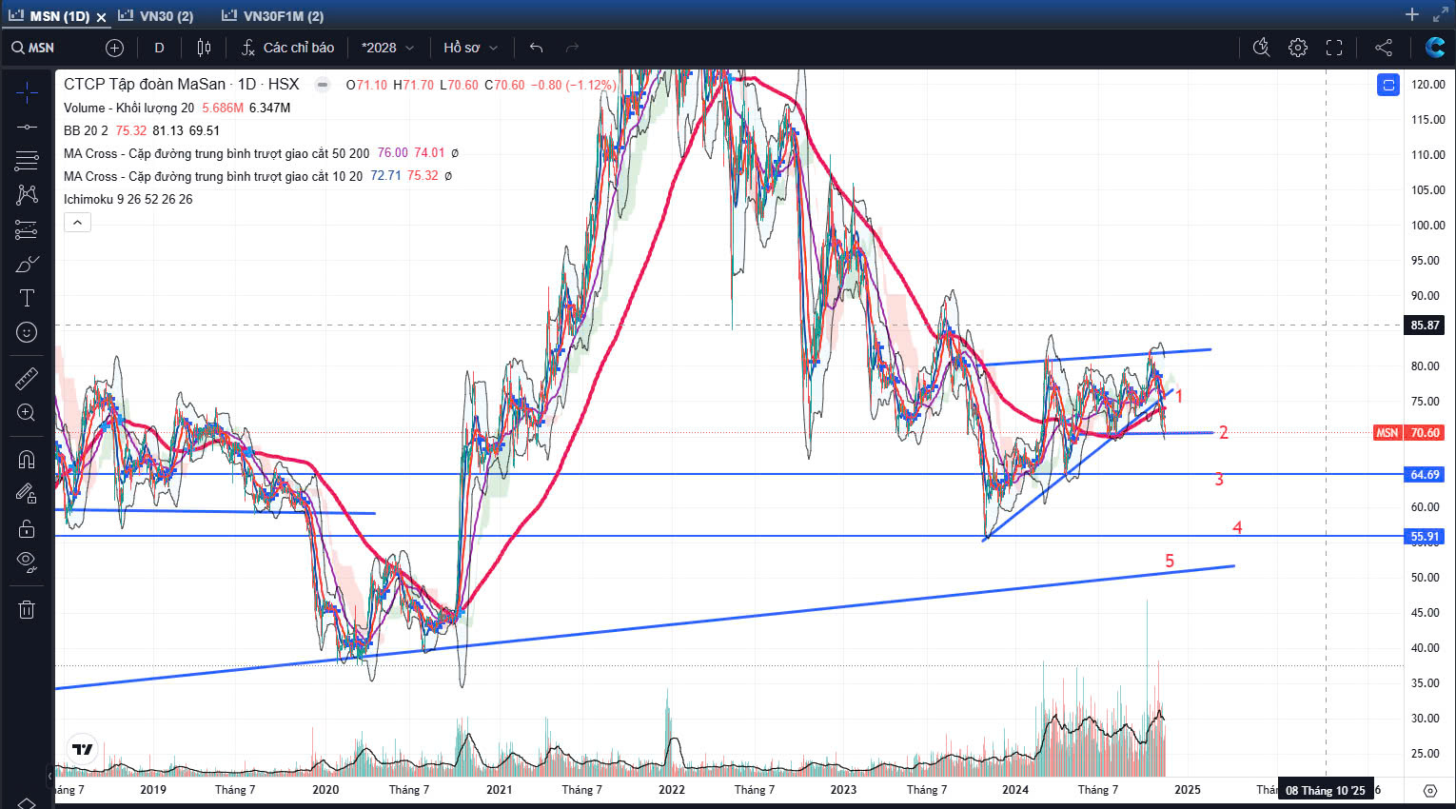Select the Ichimoku 9 26 52 26 26 legend
The width and height of the screenshot is (1456, 809).
click(128, 199)
